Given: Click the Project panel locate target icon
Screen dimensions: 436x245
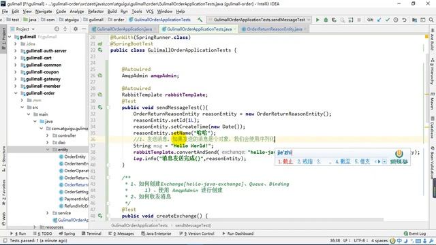Looking at the screenshot, I should tap(57, 29).
